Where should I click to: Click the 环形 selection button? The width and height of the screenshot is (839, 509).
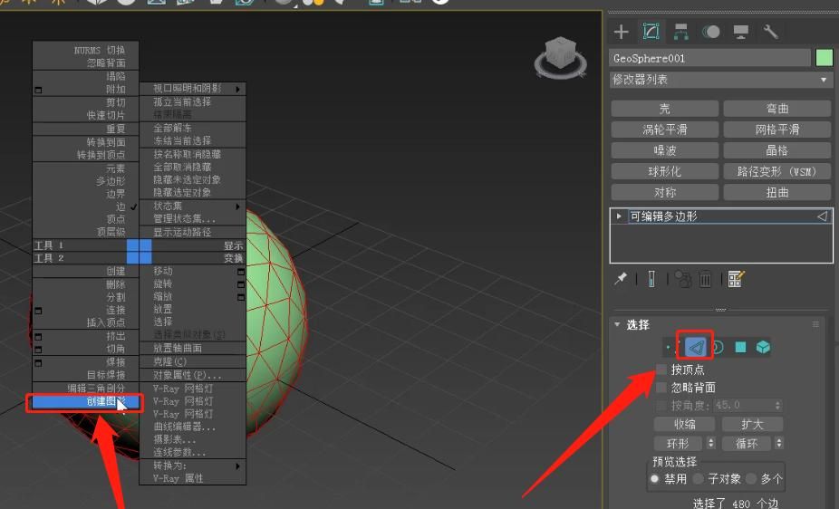(678, 443)
